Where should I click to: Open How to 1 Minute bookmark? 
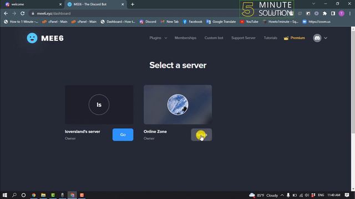[x=21, y=22]
